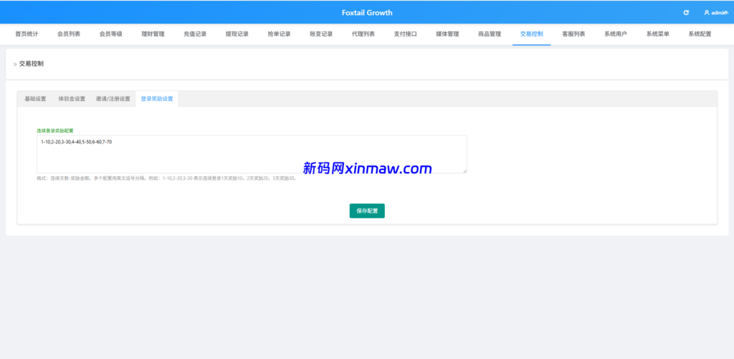Open 系统菜单 page

(658, 34)
